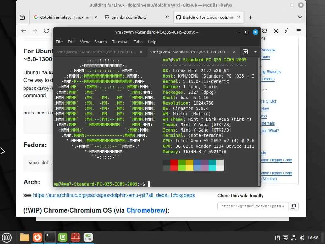Image resolution: width=325 pixels, height=244 pixels.
Task: Open clock calendar showing 16:58
Action: (x=313, y=238)
